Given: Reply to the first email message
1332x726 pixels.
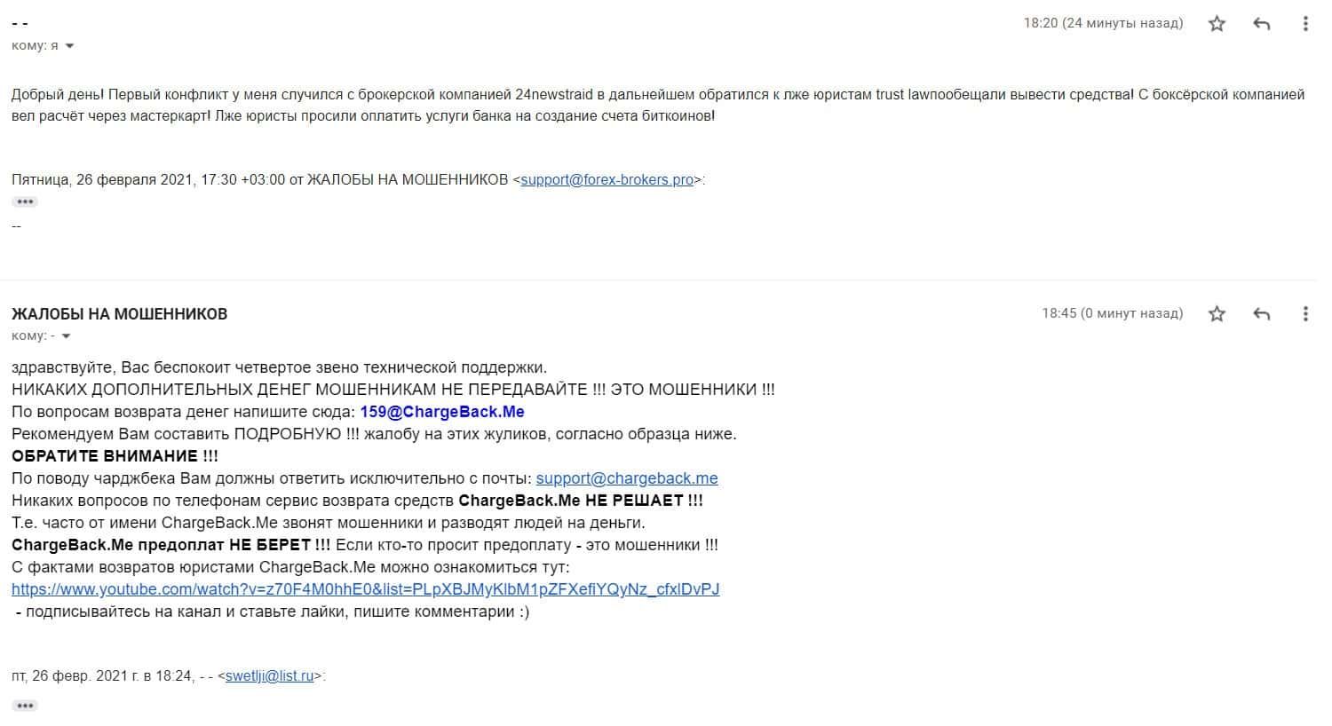Looking at the screenshot, I should point(1261,24).
